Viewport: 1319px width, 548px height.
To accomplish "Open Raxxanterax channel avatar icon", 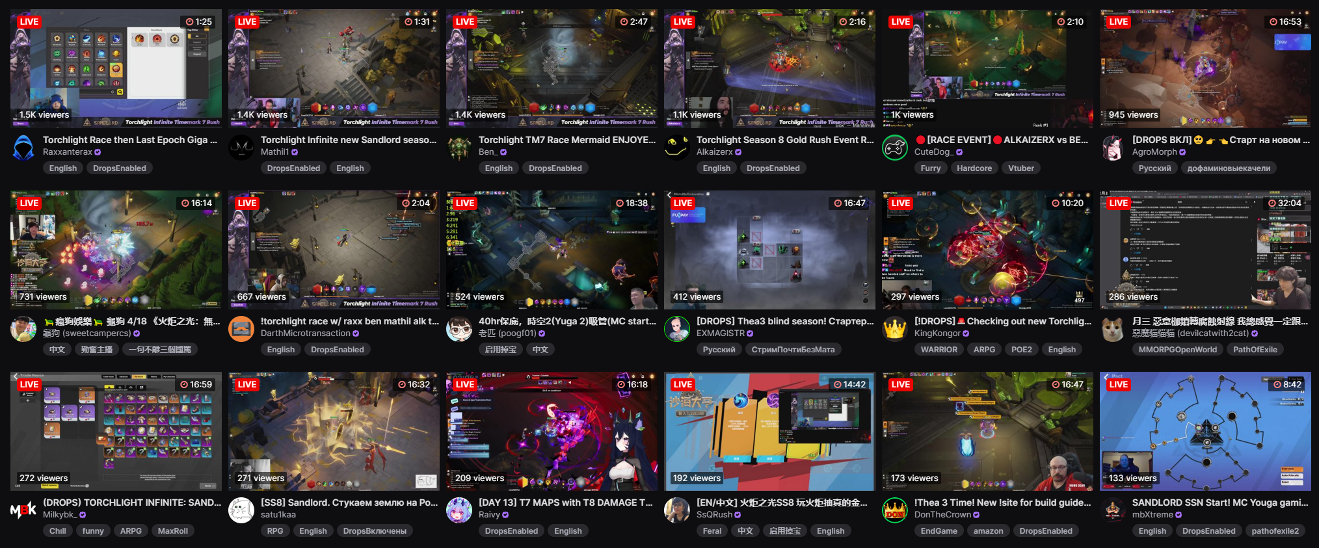I will [x=23, y=148].
